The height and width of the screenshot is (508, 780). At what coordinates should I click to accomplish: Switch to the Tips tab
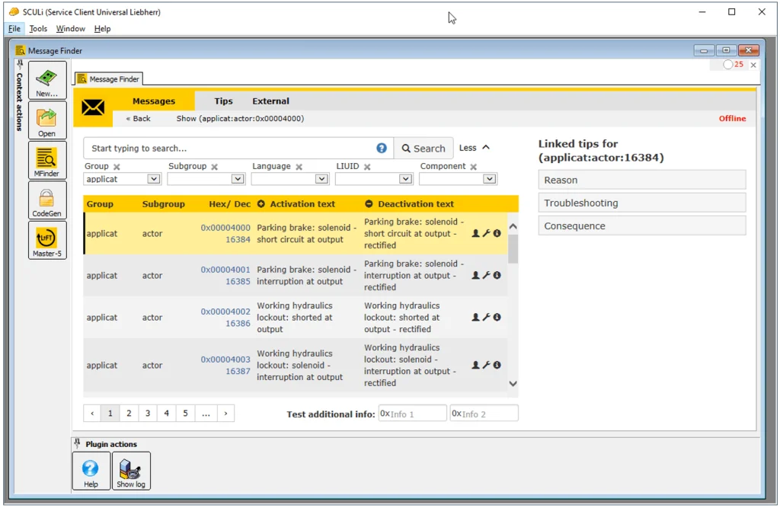[x=223, y=101]
